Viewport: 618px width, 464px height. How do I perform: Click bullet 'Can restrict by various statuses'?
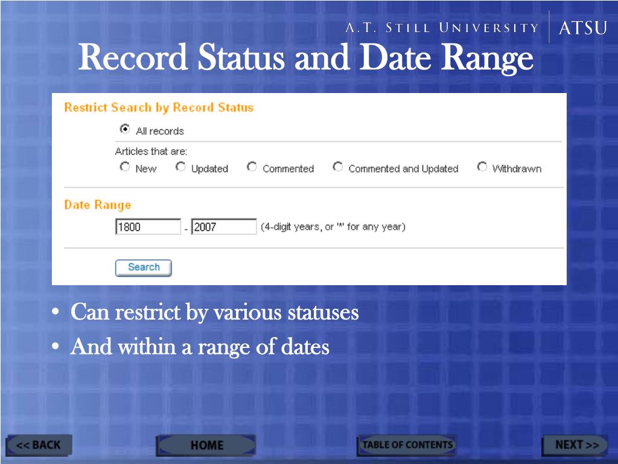click(214, 312)
